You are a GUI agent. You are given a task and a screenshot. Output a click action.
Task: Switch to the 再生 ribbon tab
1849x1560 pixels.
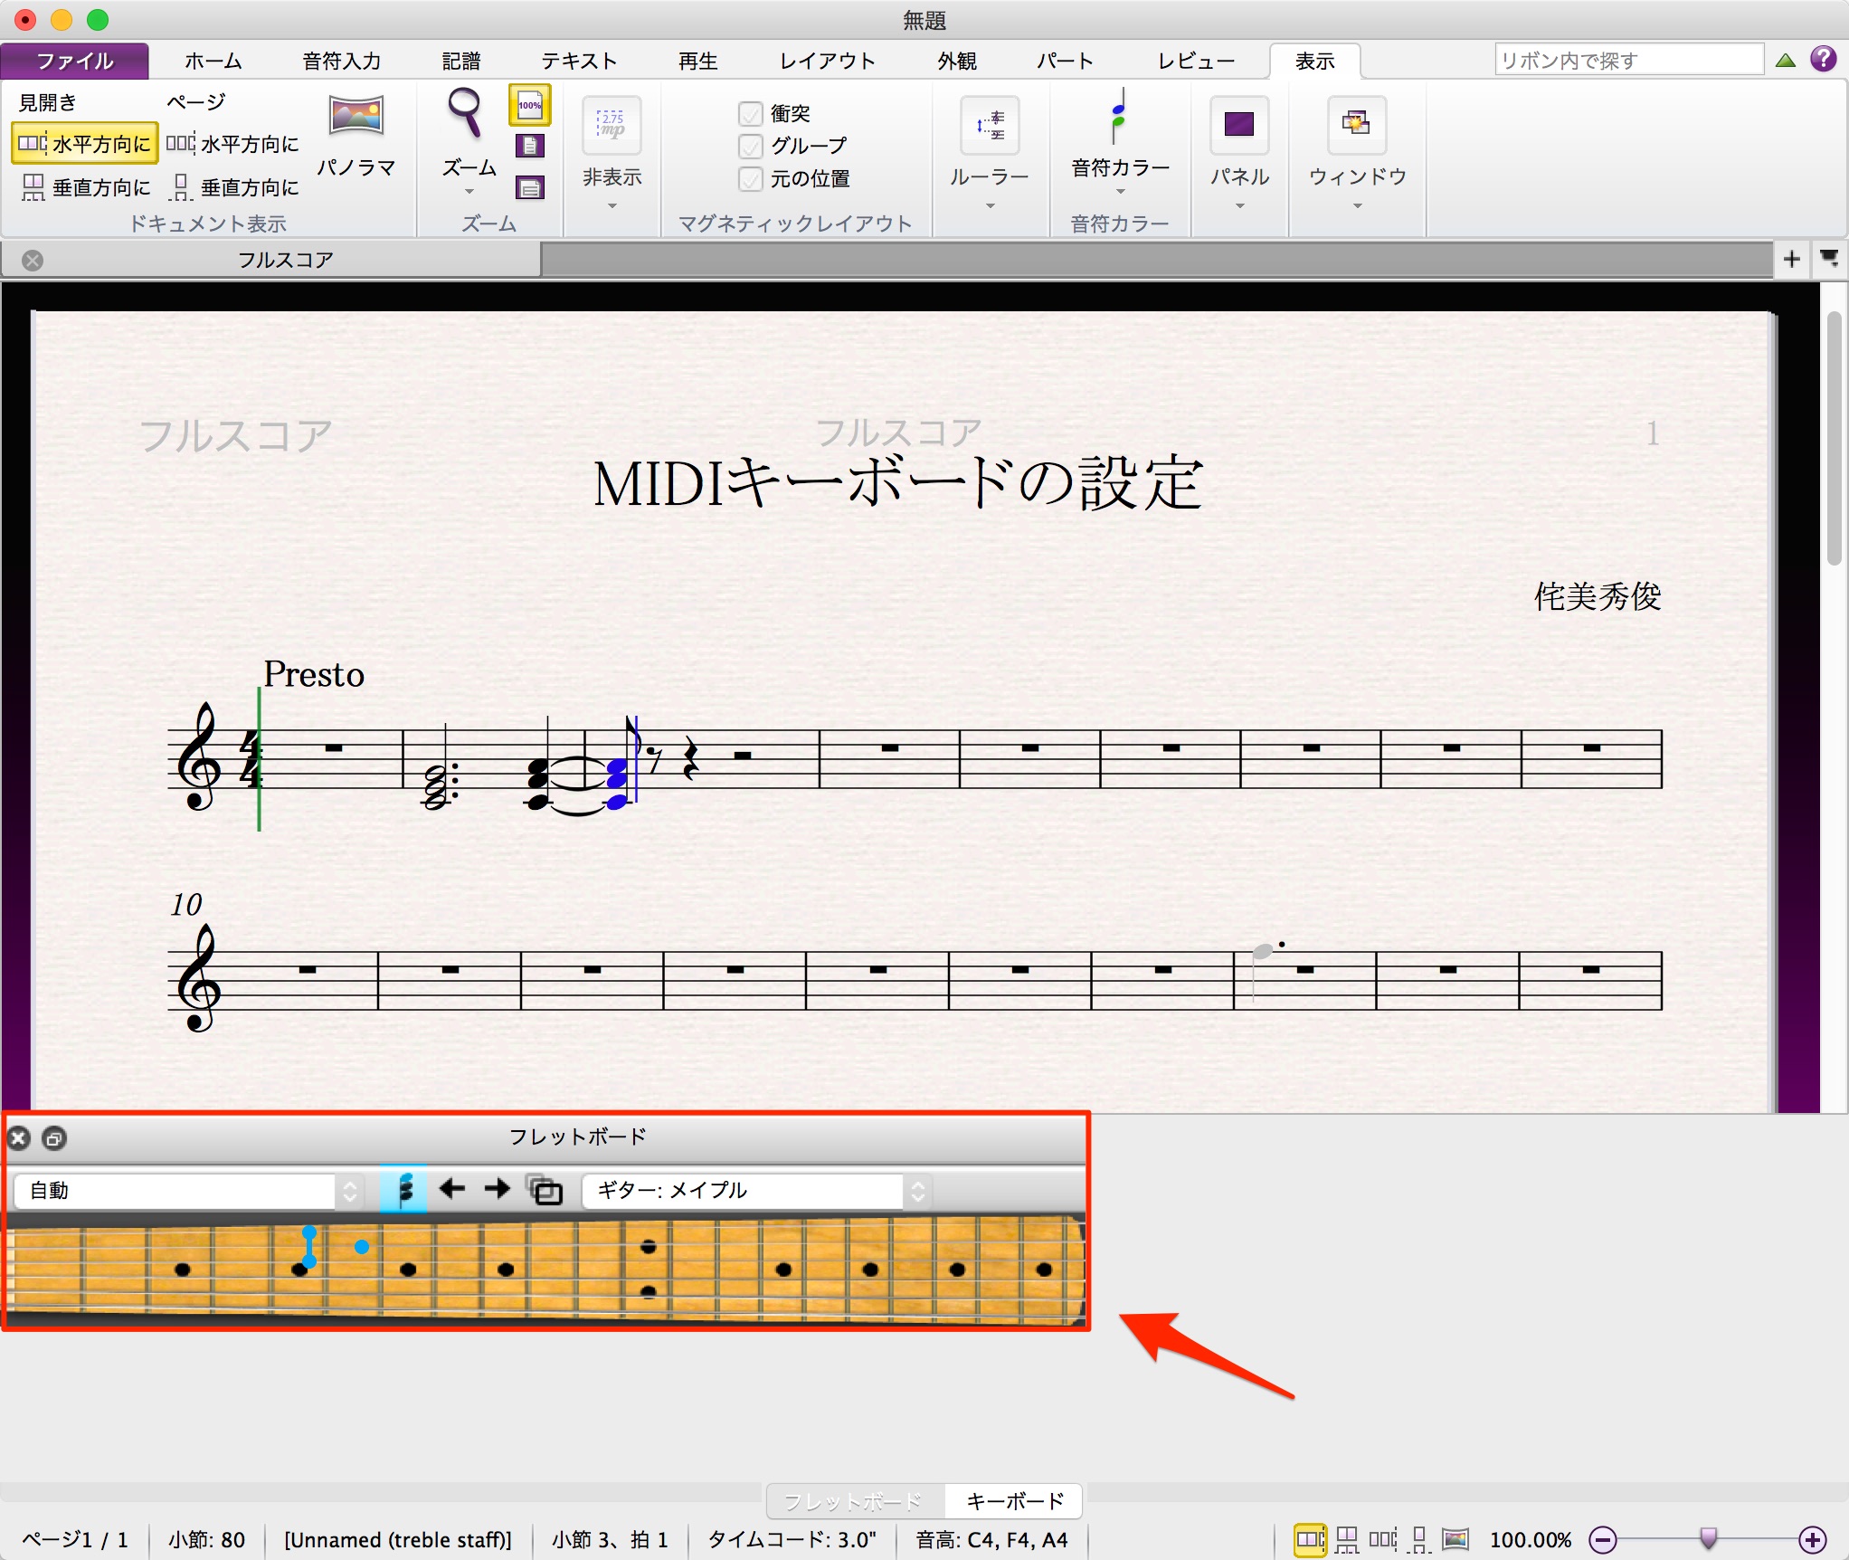pos(698,61)
